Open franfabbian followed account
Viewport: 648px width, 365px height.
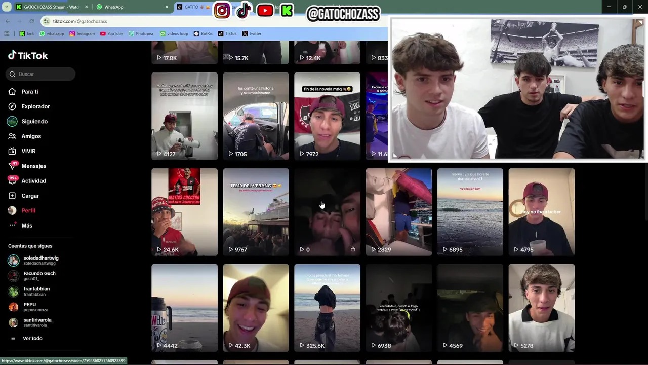click(29, 291)
